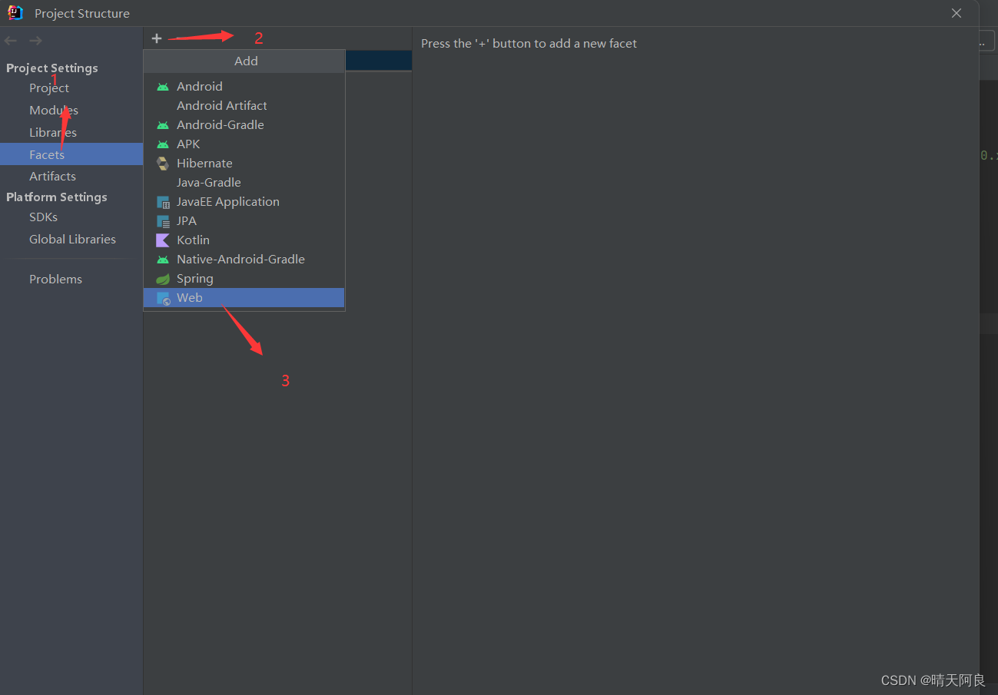
Task: Choose Kotlin facet entry
Action: click(x=244, y=240)
